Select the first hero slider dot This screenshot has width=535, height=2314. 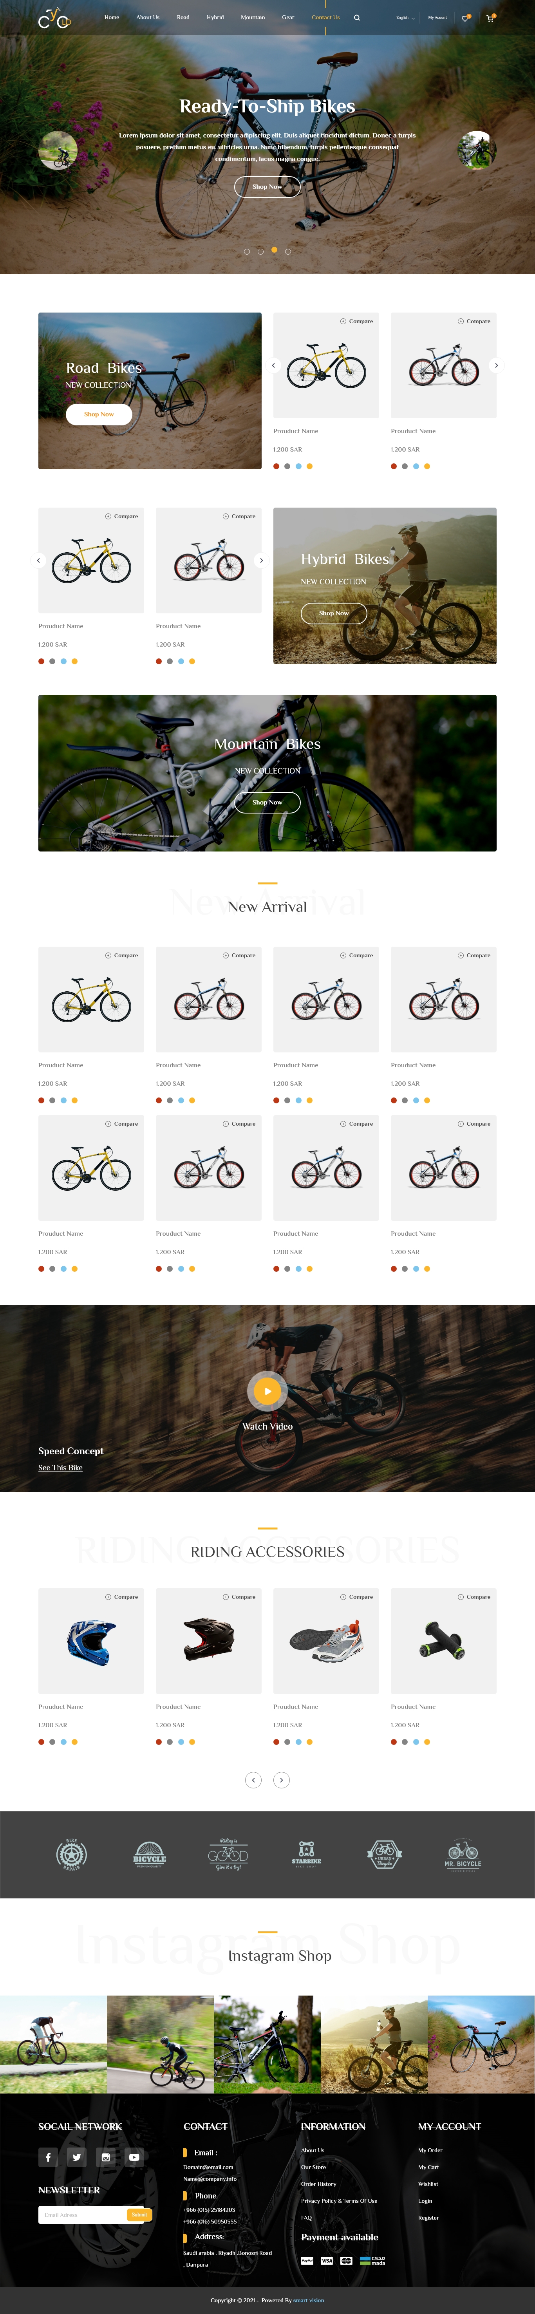tap(247, 251)
